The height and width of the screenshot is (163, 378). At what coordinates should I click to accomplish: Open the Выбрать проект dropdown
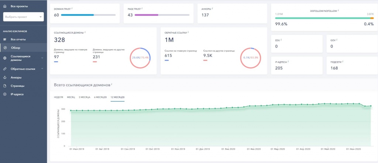click(x=23, y=17)
